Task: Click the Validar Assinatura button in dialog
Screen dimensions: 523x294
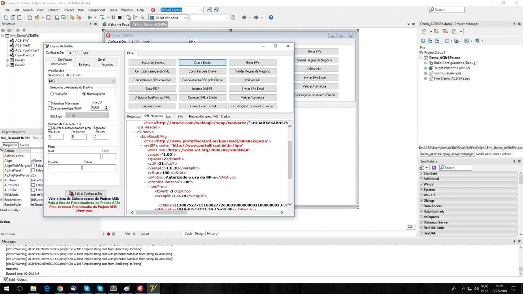Action: [252, 97]
